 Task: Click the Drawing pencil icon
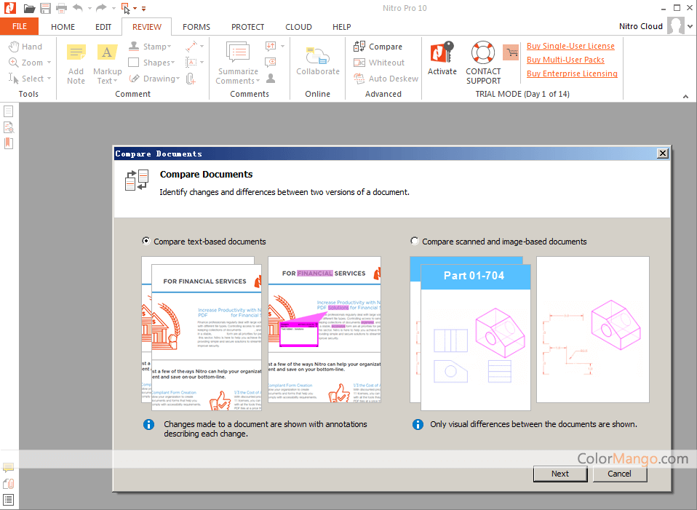[x=134, y=79]
